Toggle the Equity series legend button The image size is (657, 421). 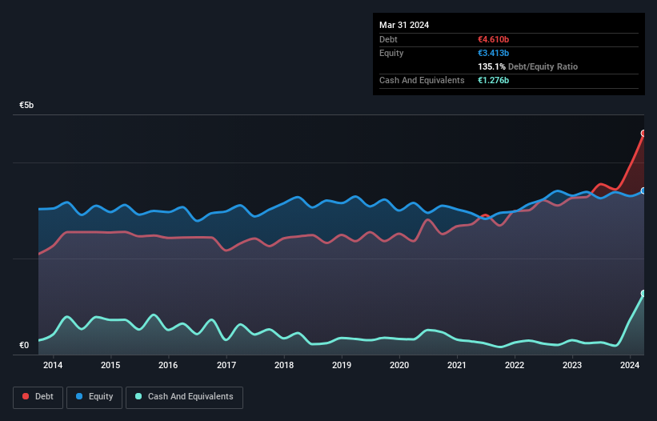pos(94,397)
